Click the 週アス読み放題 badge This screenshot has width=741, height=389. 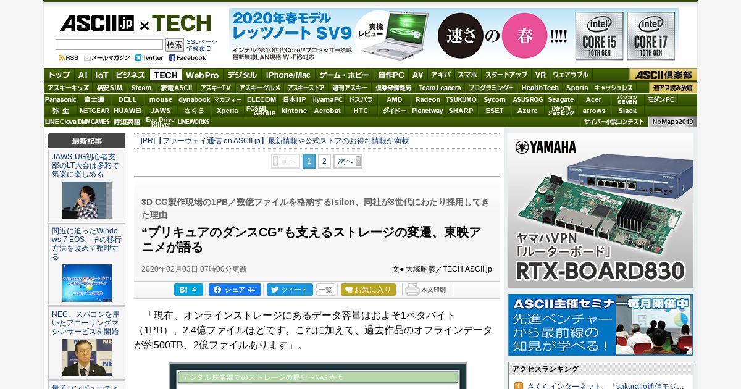coord(672,88)
